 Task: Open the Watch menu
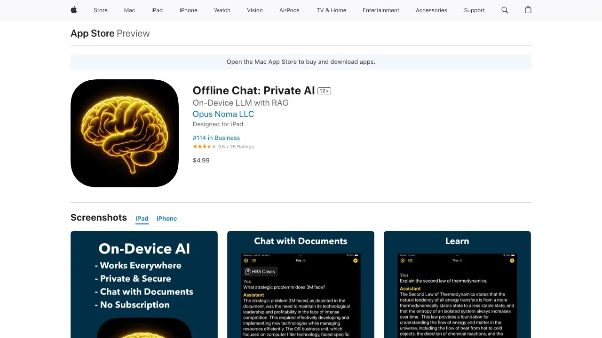tap(222, 10)
